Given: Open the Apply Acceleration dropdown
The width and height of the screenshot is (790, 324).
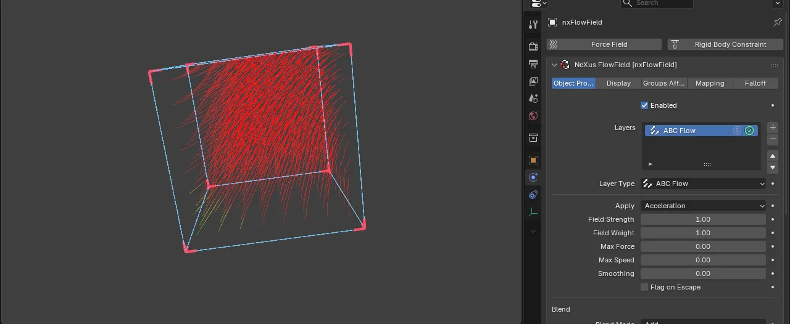Looking at the screenshot, I should (x=703, y=206).
